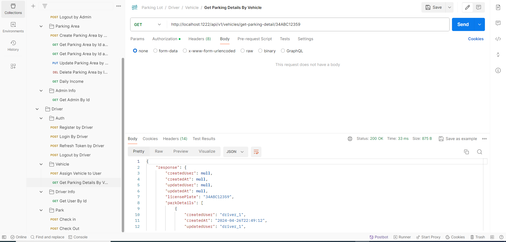
Task: Open Trash in the status bar
Action: point(478,237)
